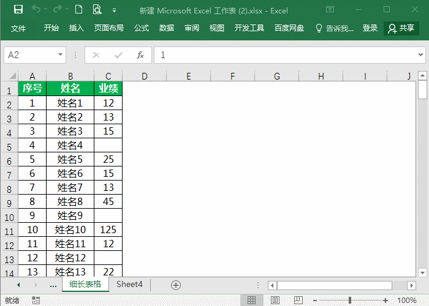Select cell with value 125
The image size is (429, 306).
coord(108,229)
